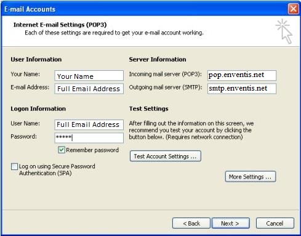Click the Server Information section heading
The image size is (301, 236).
(158, 59)
